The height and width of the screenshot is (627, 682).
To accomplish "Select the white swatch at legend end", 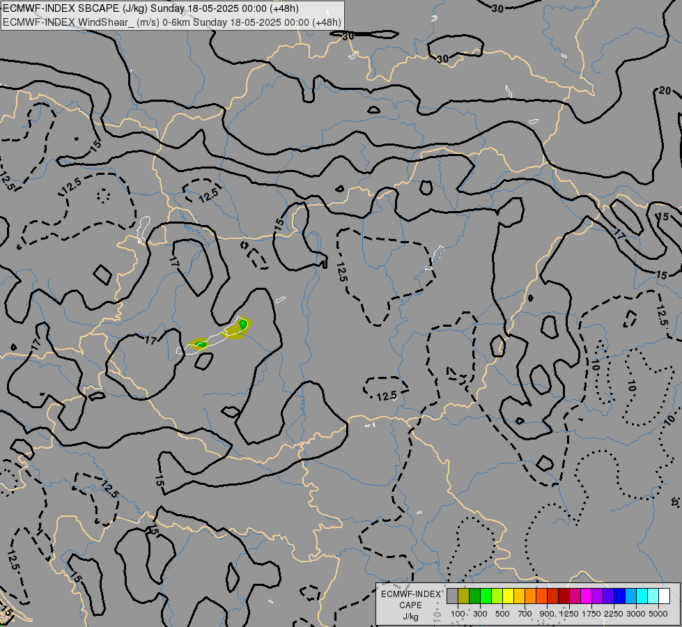I will point(664,596).
